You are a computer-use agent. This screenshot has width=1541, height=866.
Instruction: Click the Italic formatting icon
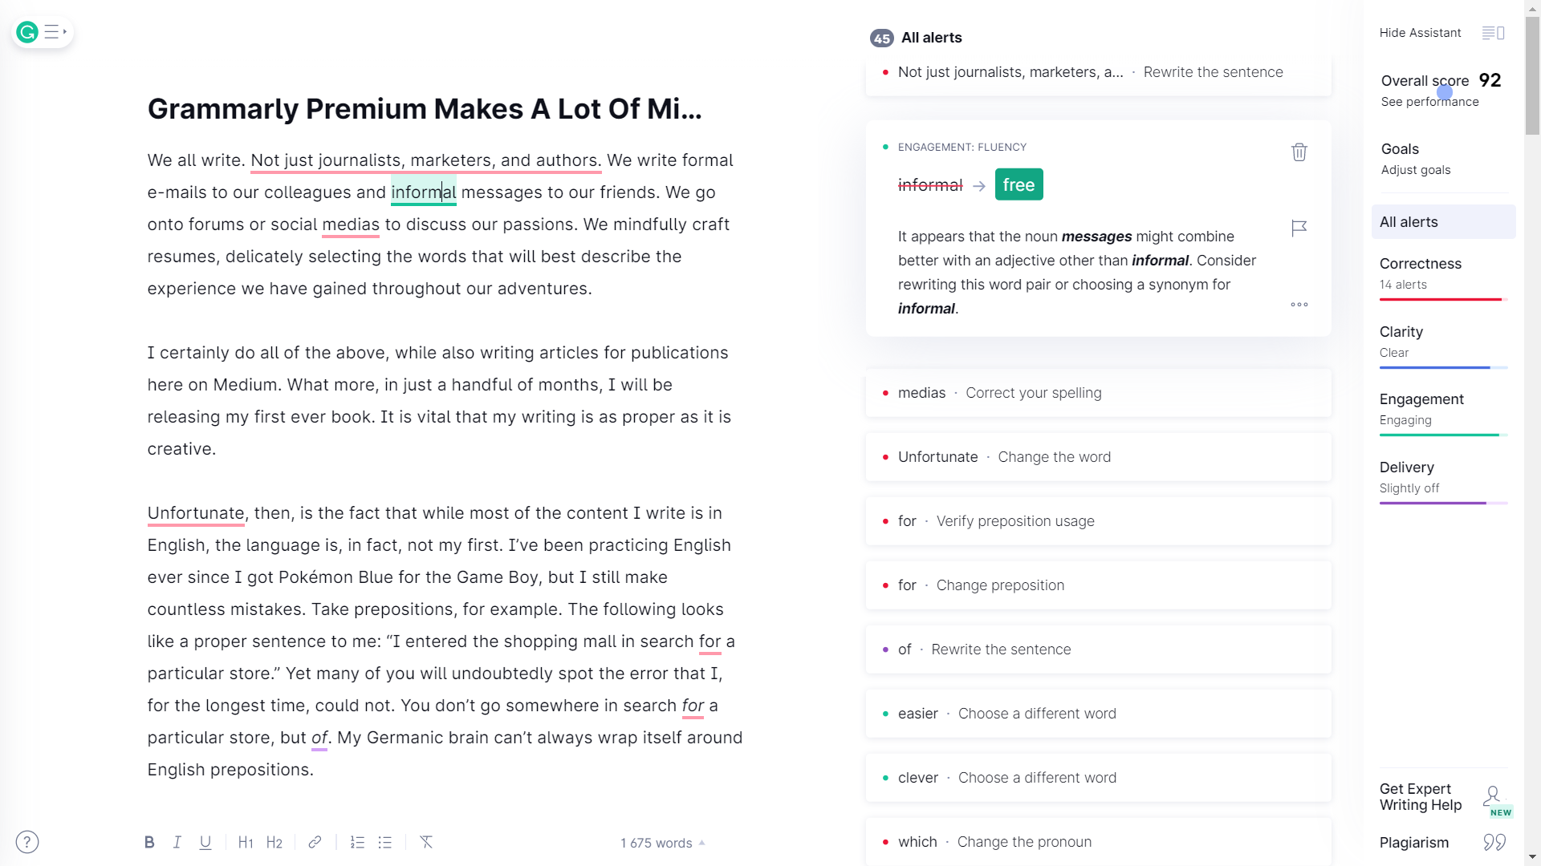click(177, 842)
